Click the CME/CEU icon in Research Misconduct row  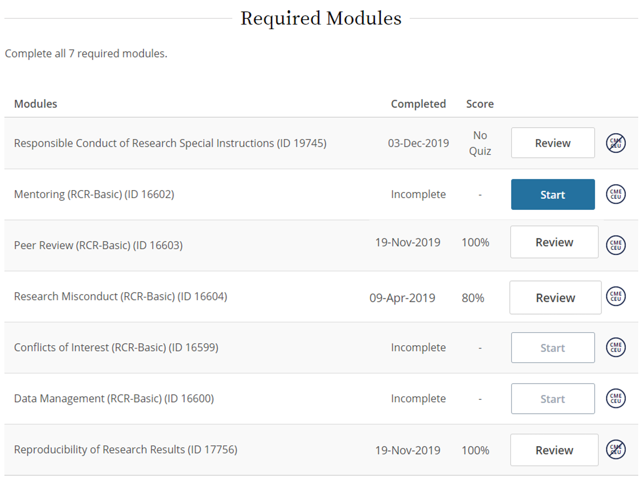pyautogui.click(x=615, y=296)
